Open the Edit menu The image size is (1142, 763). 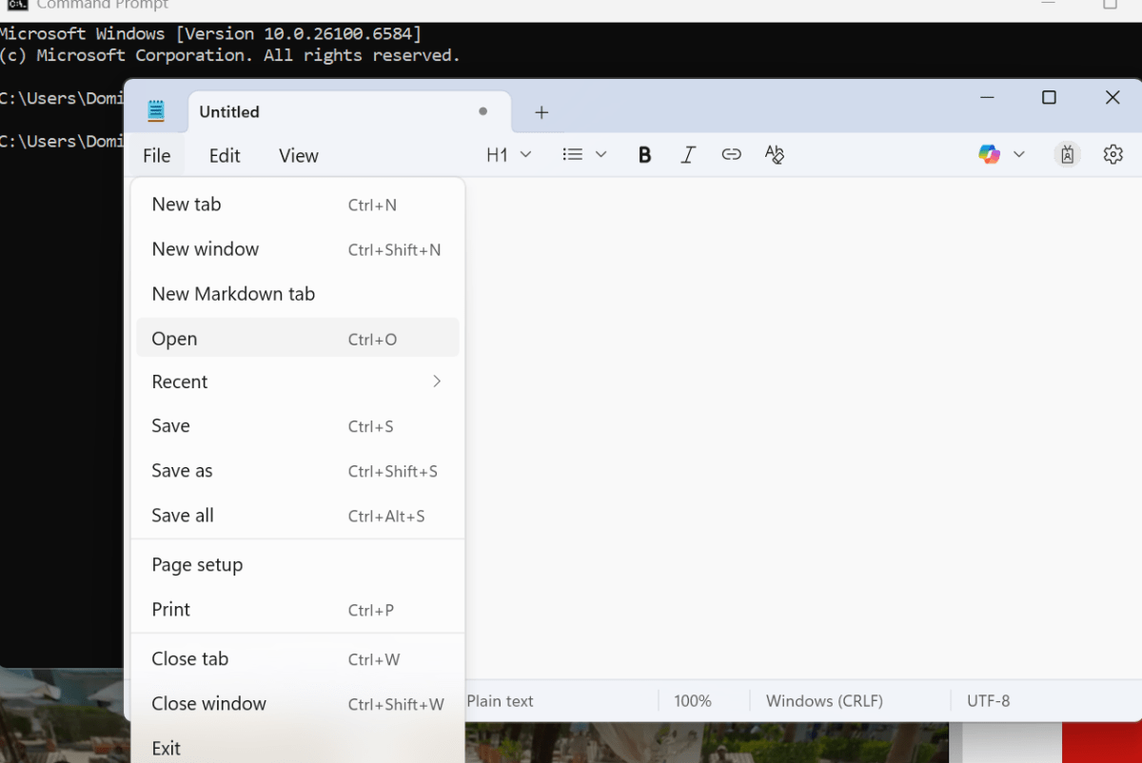point(225,156)
